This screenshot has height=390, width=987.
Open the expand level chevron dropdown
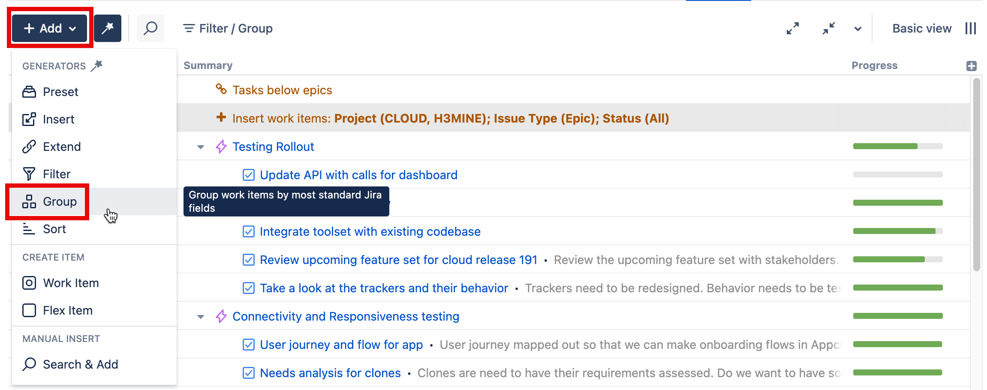pos(858,29)
